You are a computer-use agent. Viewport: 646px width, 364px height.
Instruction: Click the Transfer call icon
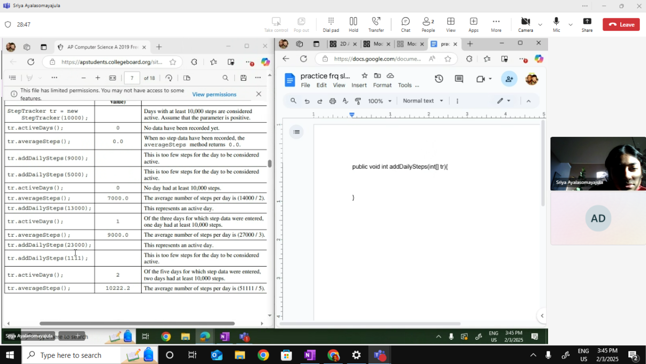click(x=376, y=24)
